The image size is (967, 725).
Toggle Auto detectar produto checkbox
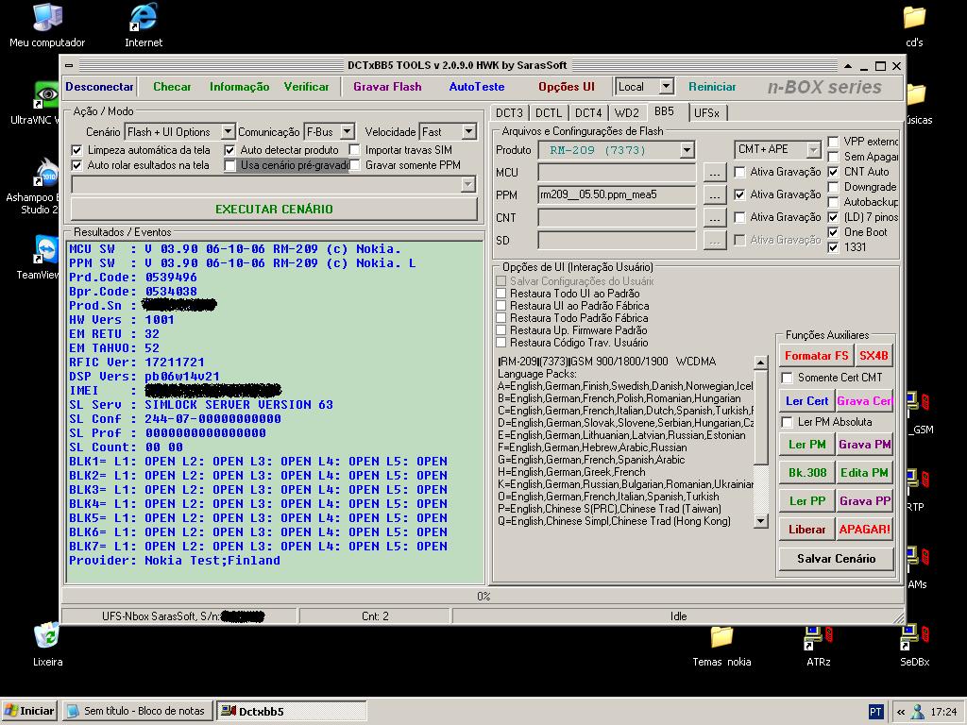tap(229, 150)
